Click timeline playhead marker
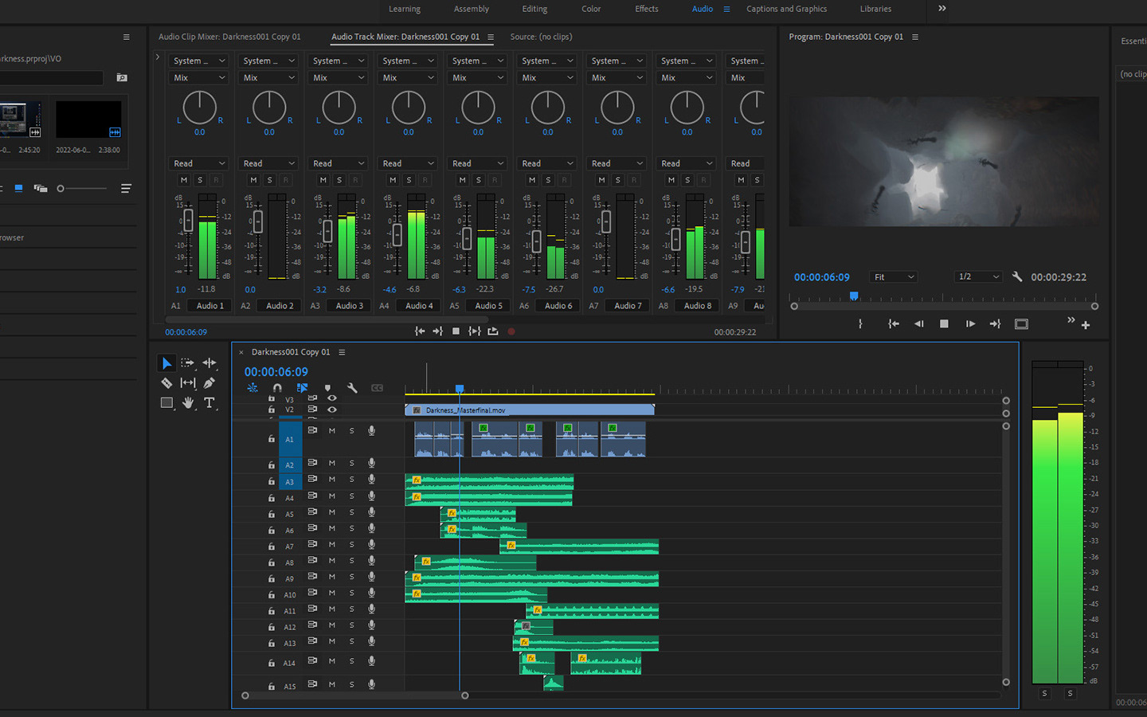Image resolution: width=1147 pixels, height=717 pixels. [x=460, y=389]
